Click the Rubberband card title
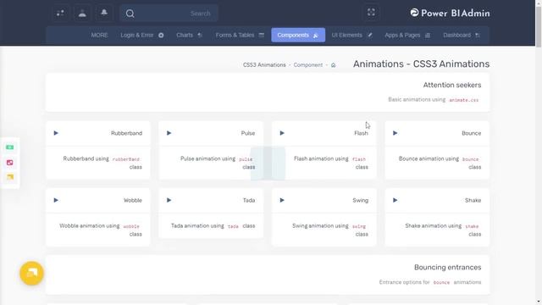This screenshot has height=305, width=542. (126, 133)
